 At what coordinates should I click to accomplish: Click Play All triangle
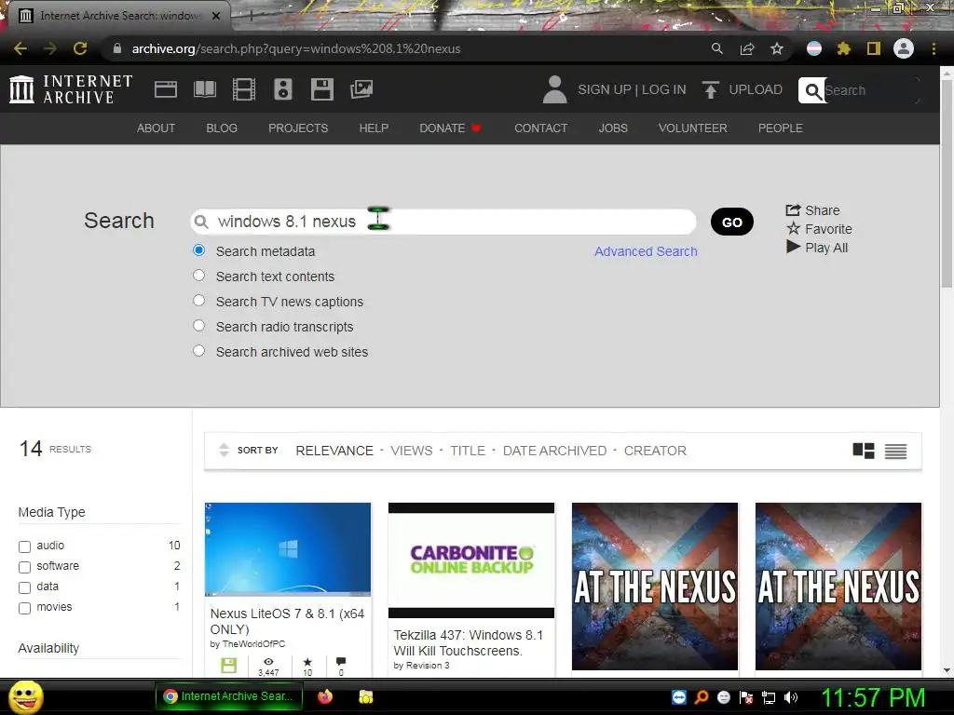(x=817, y=248)
